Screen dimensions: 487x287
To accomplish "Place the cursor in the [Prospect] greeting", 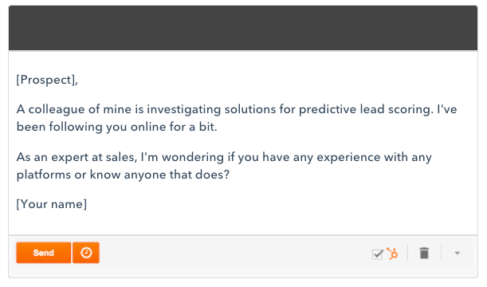I will coord(47,81).
